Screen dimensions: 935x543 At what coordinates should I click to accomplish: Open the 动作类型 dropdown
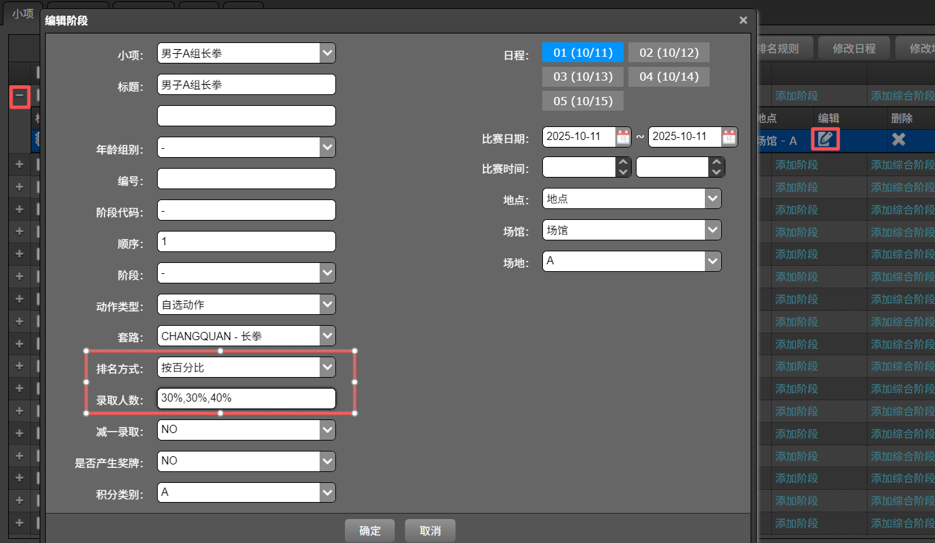[327, 305]
